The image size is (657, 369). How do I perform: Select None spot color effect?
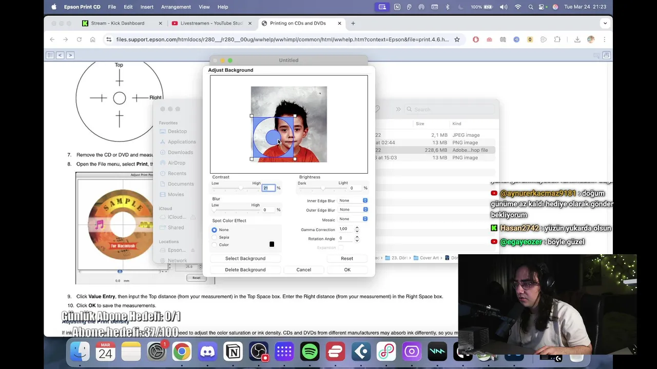[215, 230]
